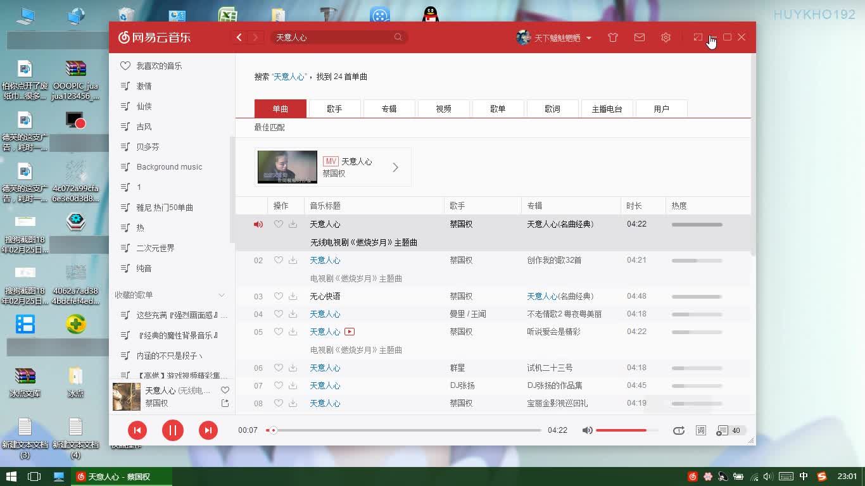Download the first row 天意人心 song
The height and width of the screenshot is (486, 865).
293,224
